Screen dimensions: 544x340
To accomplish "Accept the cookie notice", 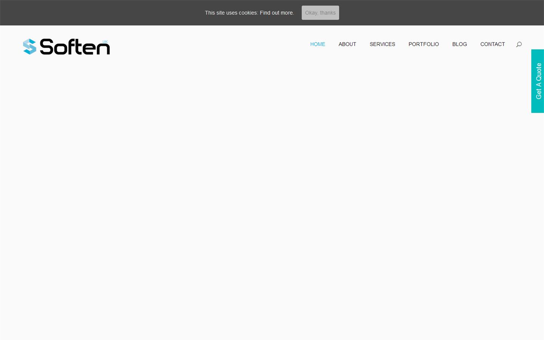I will (320, 13).
